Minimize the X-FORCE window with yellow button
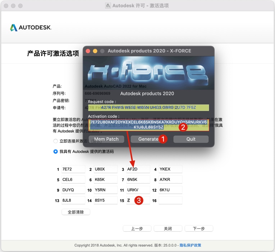 coord(95,51)
